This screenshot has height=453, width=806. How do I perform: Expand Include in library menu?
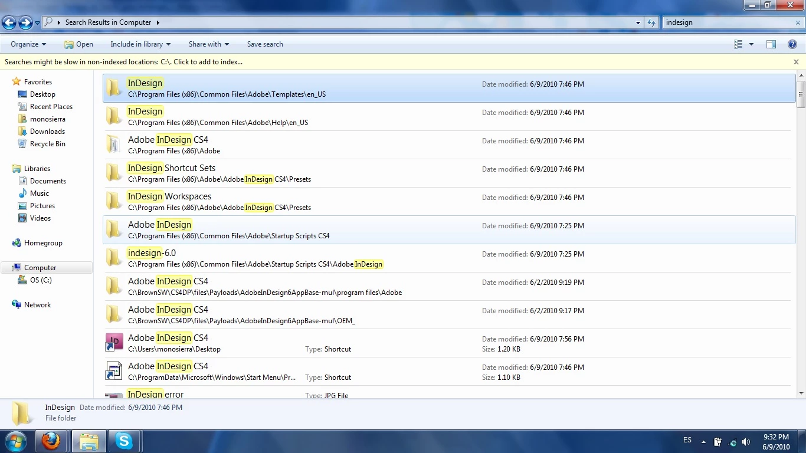[x=140, y=44]
